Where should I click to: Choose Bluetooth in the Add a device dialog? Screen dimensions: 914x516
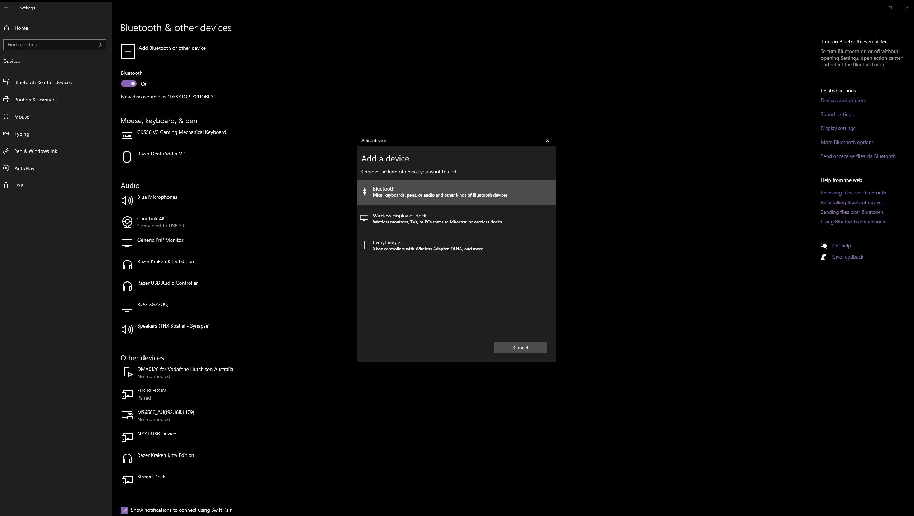click(456, 192)
